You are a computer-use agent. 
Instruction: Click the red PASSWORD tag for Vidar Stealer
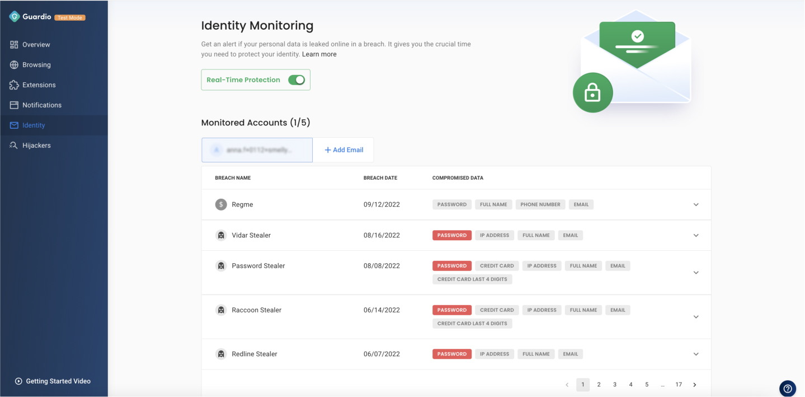pos(452,235)
